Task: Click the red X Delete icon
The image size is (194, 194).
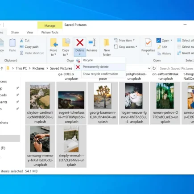Action: [80, 42]
